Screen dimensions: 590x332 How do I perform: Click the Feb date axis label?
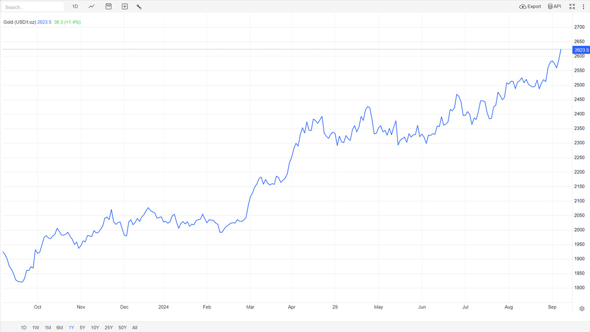(x=207, y=307)
